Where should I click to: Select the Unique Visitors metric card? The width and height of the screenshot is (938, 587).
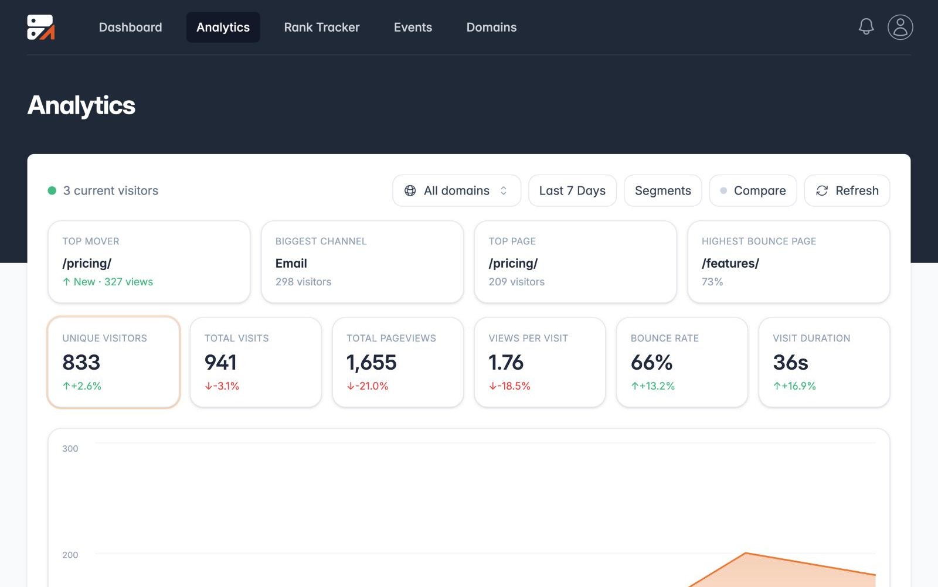point(114,362)
